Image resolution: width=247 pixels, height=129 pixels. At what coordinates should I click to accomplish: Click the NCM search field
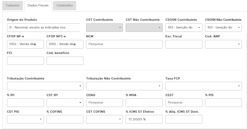click(124, 44)
